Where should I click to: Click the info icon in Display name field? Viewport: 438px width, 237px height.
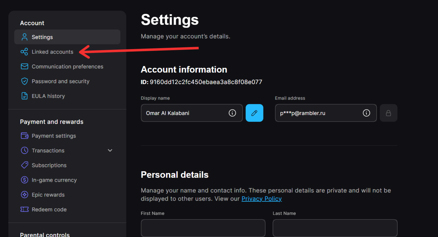tap(232, 113)
